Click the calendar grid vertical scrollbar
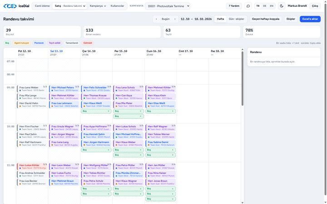 tap(243, 78)
